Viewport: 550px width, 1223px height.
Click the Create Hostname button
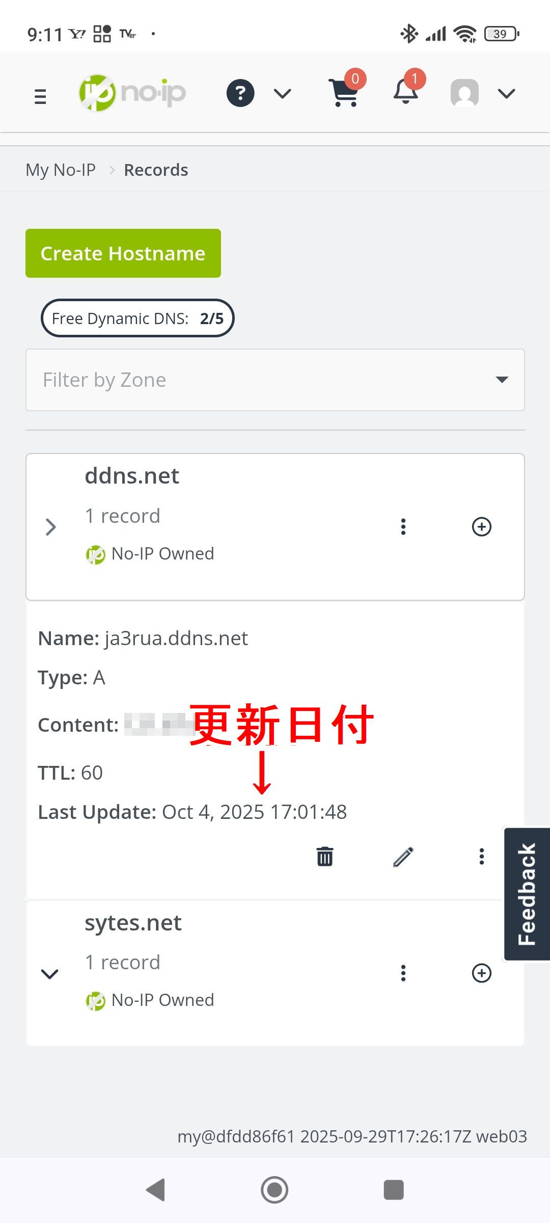click(123, 253)
